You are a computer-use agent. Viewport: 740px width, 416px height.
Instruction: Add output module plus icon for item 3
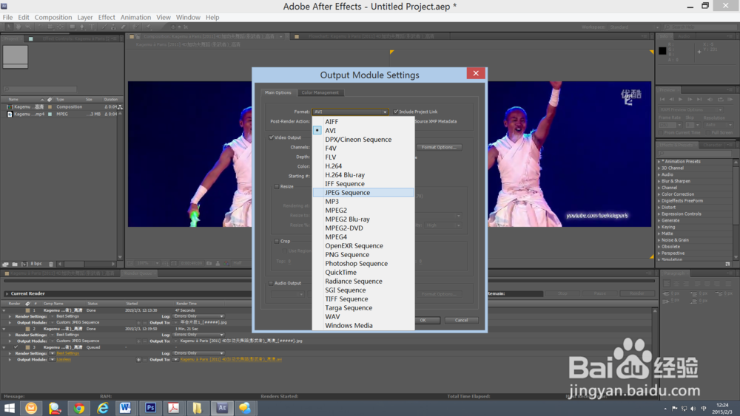click(x=138, y=359)
